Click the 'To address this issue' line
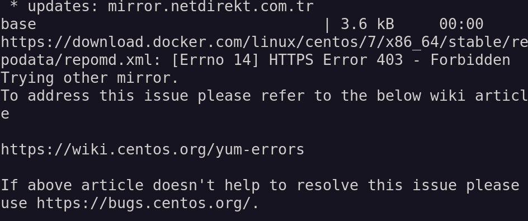This screenshot has width=528, height=221. pos(265,96)
